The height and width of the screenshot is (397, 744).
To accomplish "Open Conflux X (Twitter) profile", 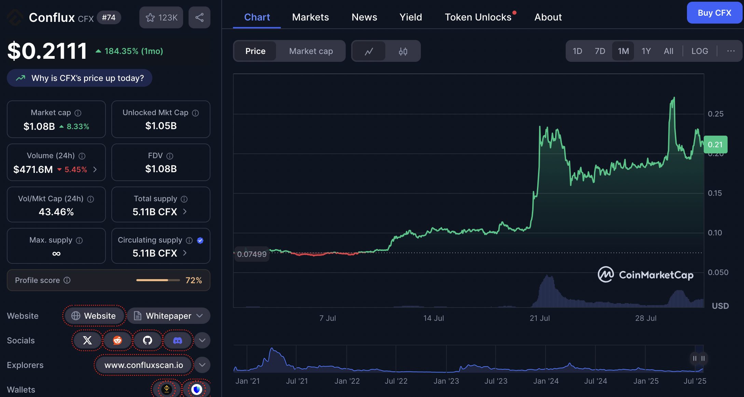I will tap(87, 340).
